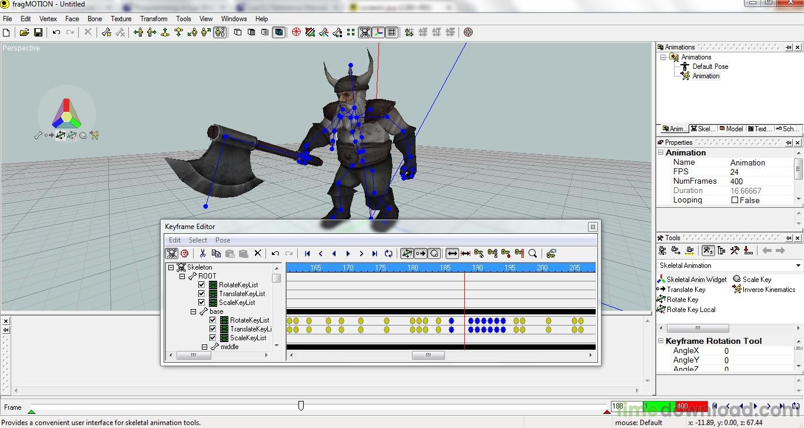
Task: Choose the Inverse Kinematics tool
Action: point(768,290)
